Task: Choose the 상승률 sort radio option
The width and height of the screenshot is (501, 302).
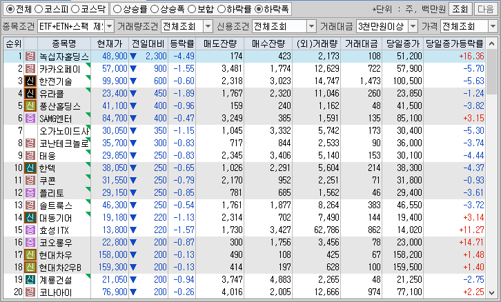Action: tap(117, 9)
